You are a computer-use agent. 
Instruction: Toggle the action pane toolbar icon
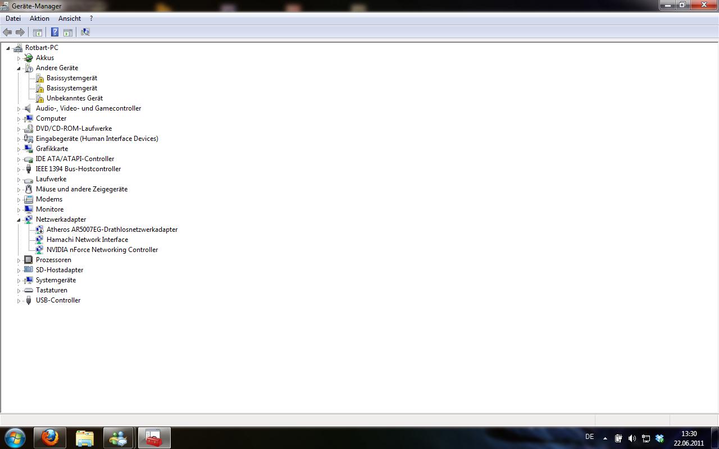[x=68, y=32]
